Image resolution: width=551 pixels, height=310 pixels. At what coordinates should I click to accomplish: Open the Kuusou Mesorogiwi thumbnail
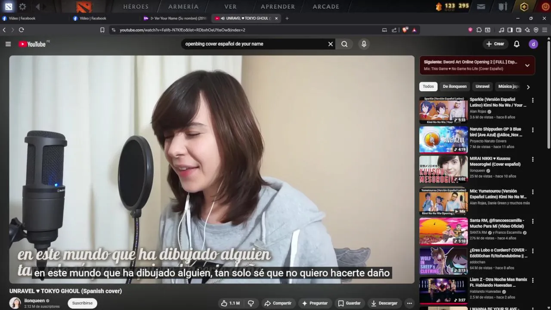point(443,169)
